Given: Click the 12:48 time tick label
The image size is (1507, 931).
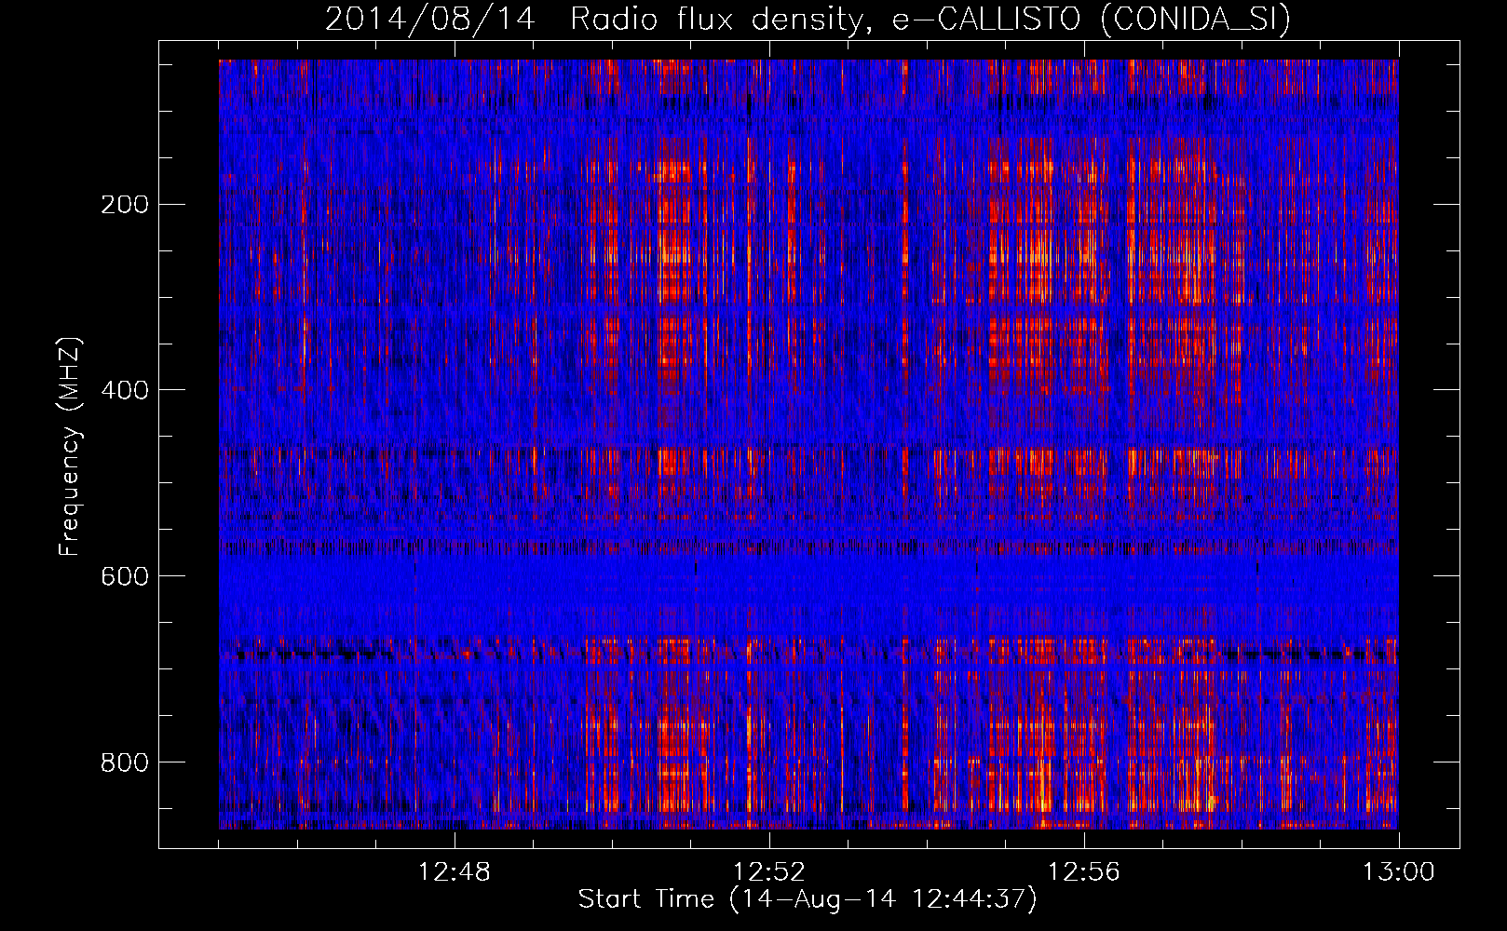Looking at the screenshot, I should pyautogui.click(x=455, y=872).
